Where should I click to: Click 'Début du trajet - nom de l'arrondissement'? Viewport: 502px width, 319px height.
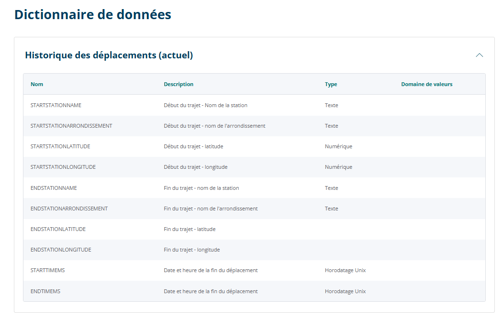click(214, 126)
